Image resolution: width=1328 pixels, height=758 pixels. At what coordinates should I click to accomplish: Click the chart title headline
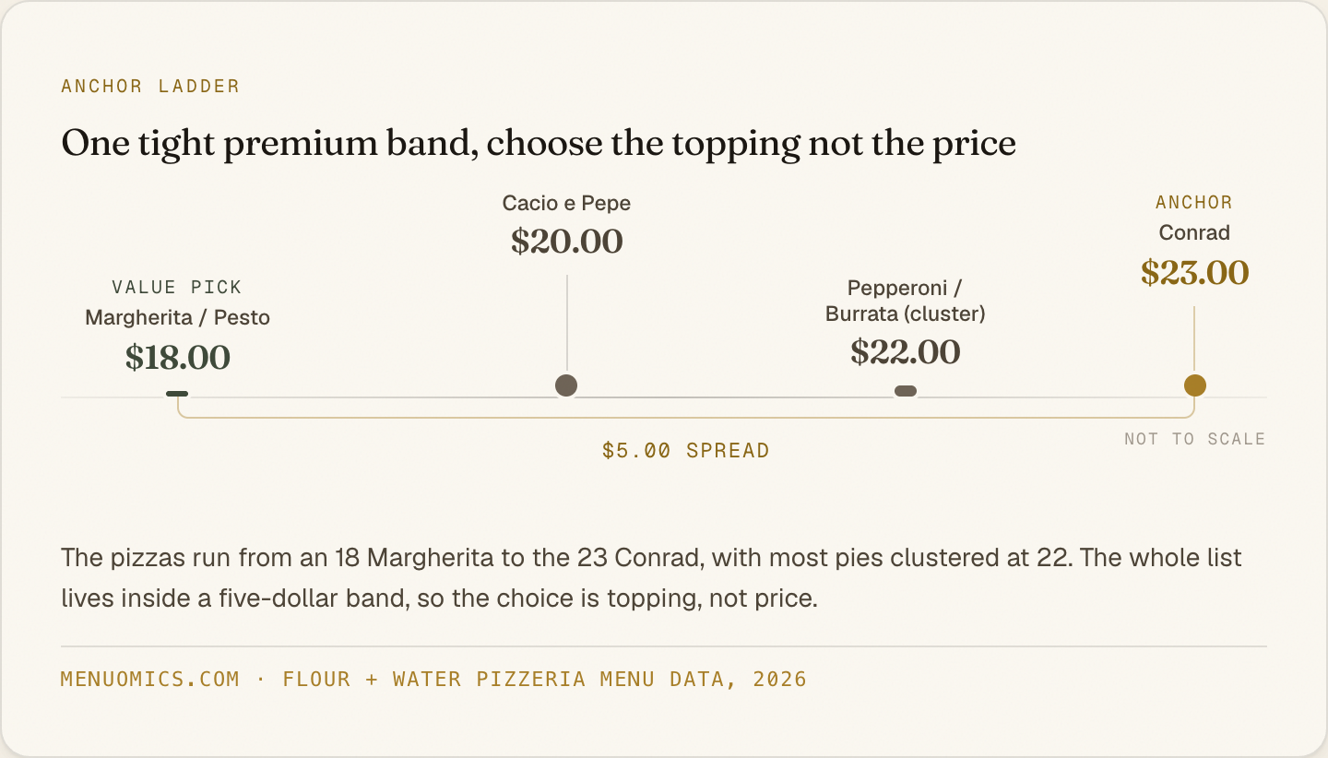pos(539,144)
